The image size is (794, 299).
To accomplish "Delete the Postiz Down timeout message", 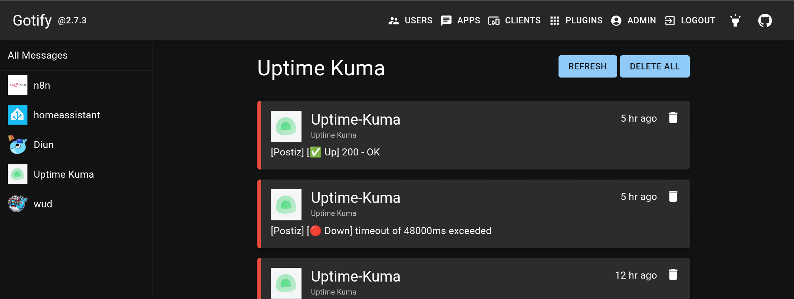I will point(673,196).
